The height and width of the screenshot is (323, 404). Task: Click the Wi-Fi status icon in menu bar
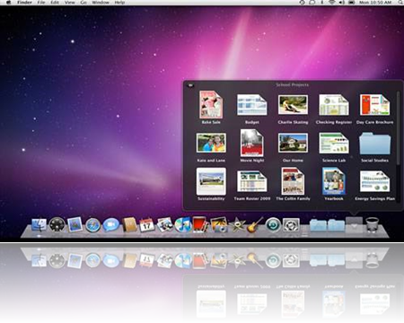331,3
